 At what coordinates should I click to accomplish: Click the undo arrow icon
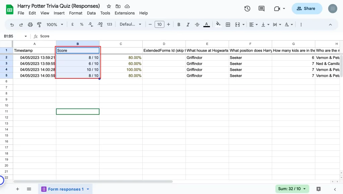[12, 24]
